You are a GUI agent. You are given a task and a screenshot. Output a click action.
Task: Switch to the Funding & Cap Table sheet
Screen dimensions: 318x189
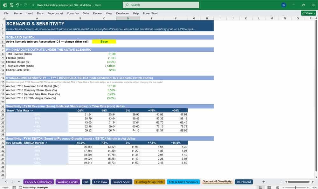tap(150, 182)
